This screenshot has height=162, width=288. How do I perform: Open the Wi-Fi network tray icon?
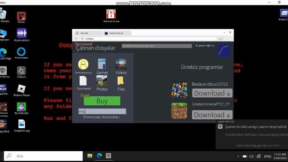coord(259,156)
